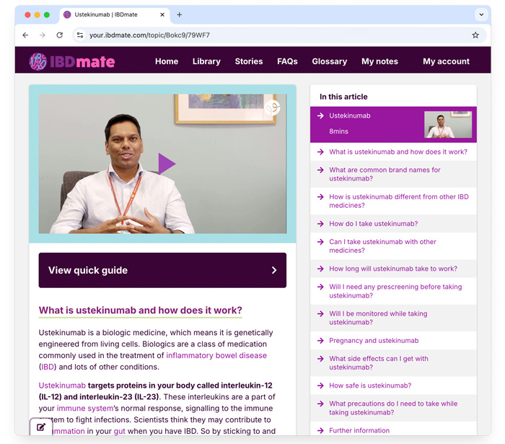The height and width of the screenshot is (444, 505).
Task: Bookmark this page with star icon
Action: [475, 35]
